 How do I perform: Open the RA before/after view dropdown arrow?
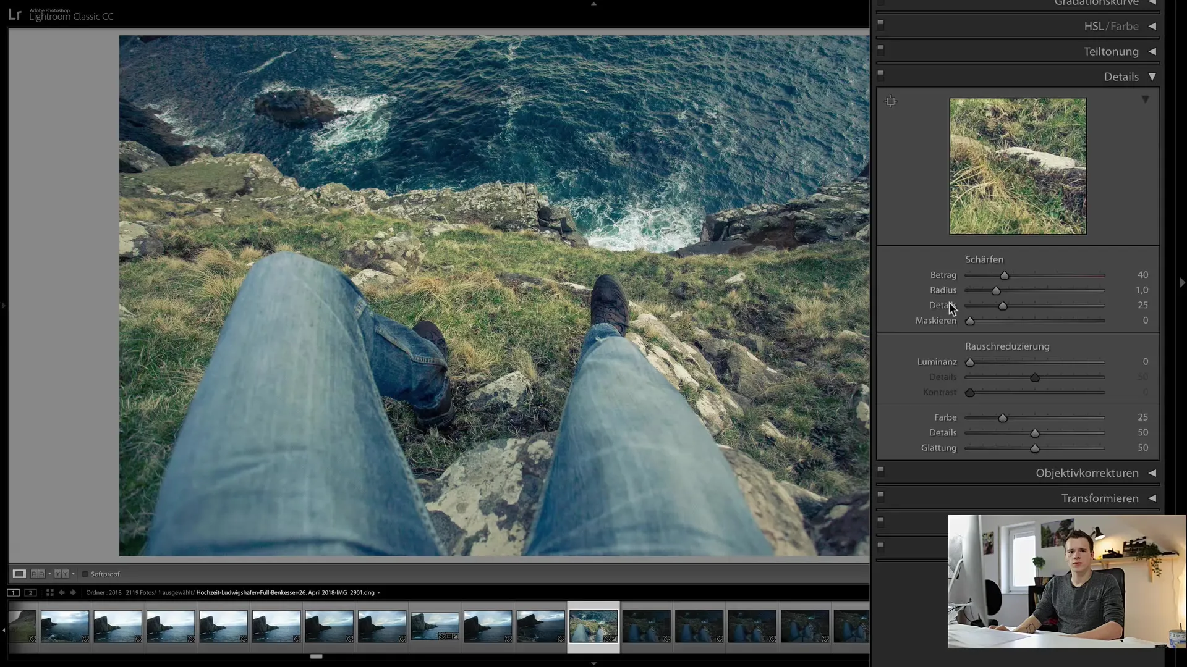point(49,574)
